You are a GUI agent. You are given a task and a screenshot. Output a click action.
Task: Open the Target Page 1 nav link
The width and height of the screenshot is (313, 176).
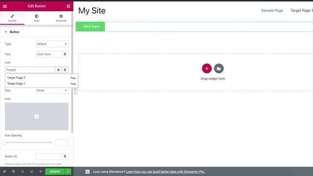(301, 10)
